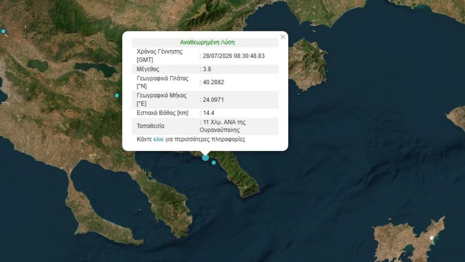
Task: Select the earthquake marker east of Lake Volvi
Action: point(117,95)
